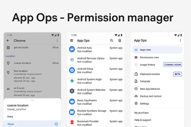Select Permissions view in drawer

click(x=157, y=57)
